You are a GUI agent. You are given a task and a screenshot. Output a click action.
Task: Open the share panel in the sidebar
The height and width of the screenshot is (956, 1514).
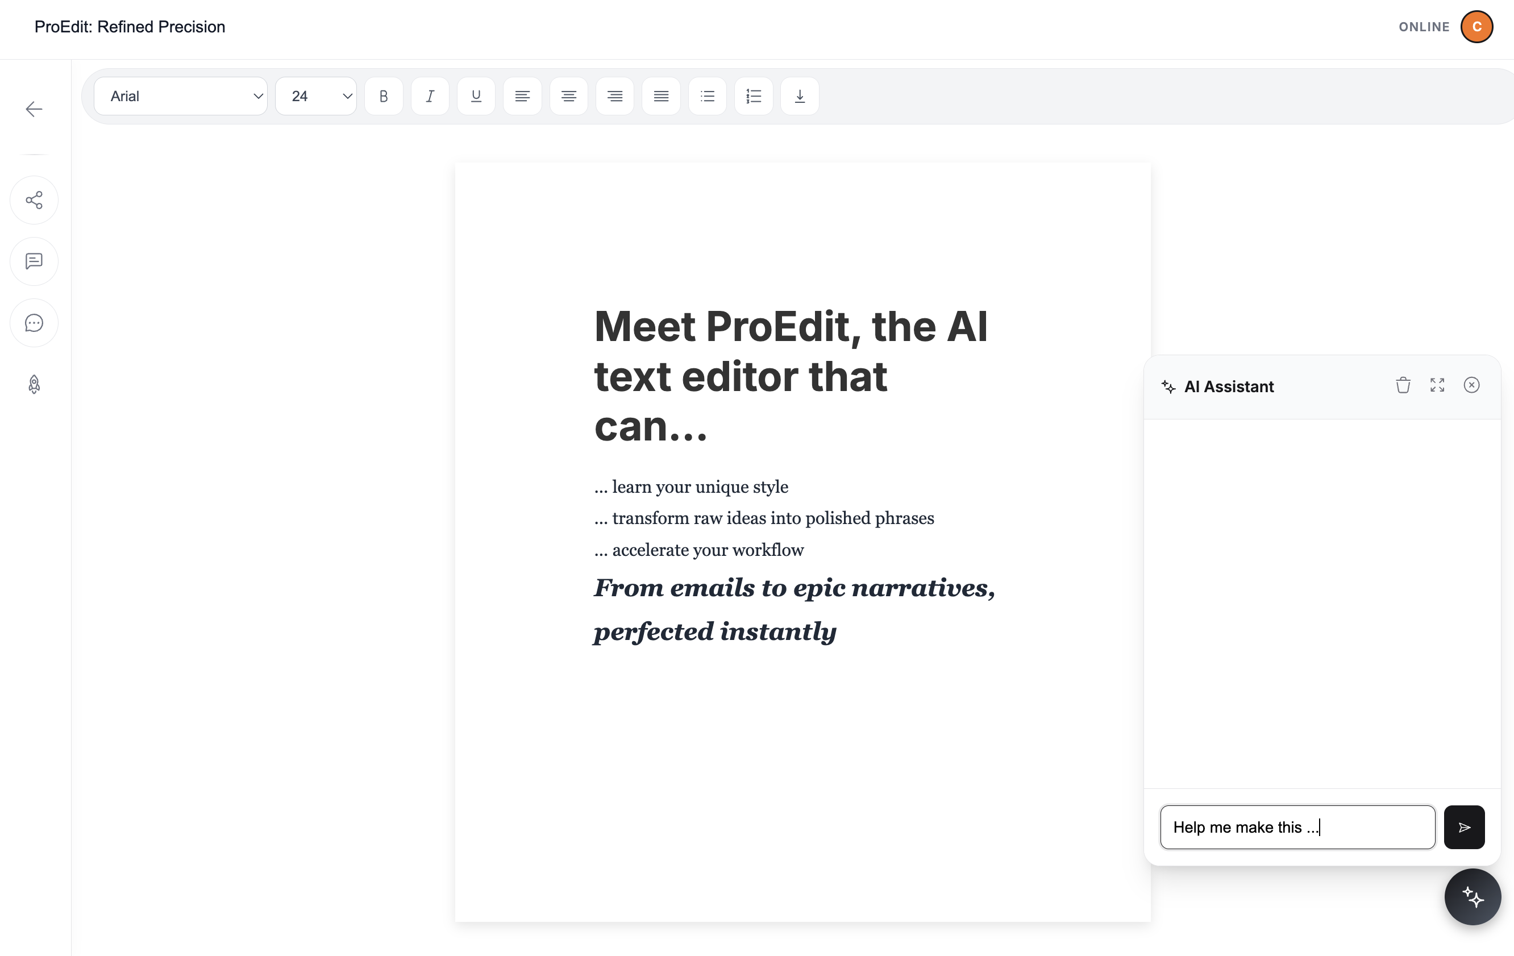pyautogui.click(x=34, y=200)
